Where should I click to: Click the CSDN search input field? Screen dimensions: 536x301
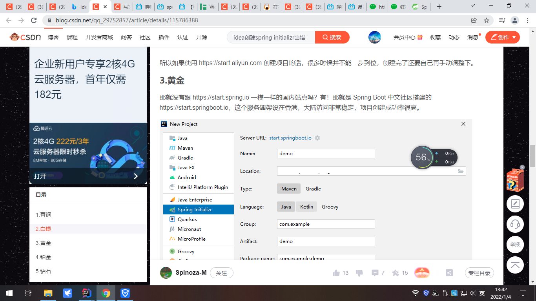271,37
